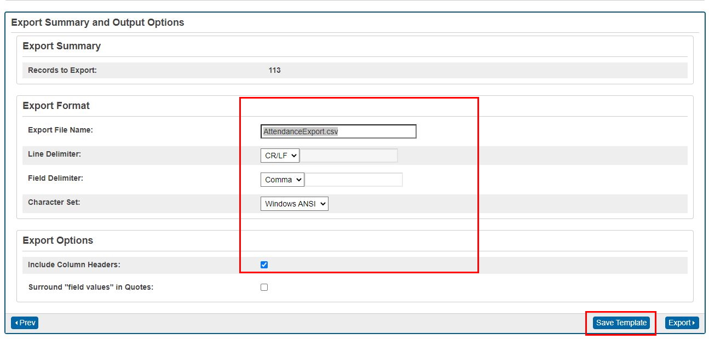Click the custom field delimiter text box
The height and width of the screenshot is (339, 709).
pos(354,180)
